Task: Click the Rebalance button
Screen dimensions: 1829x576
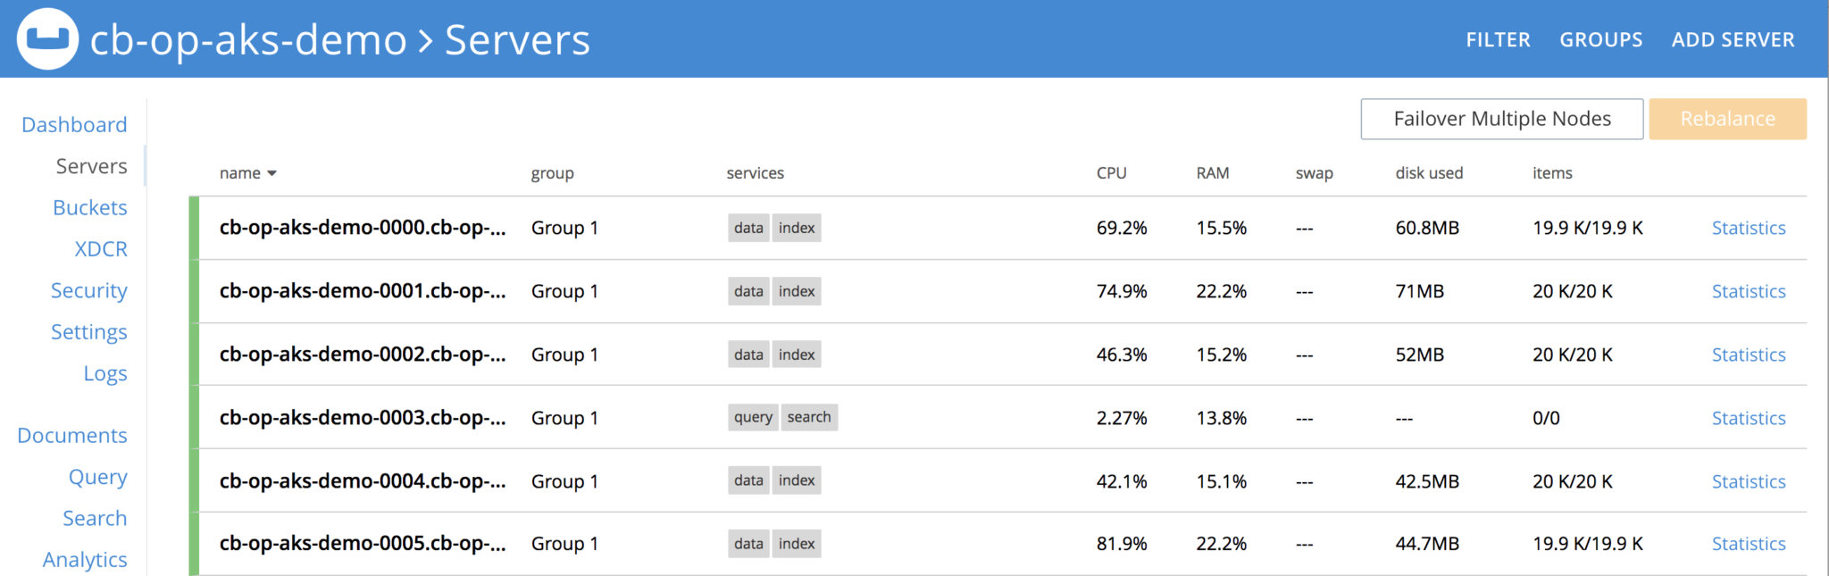Action: click(1727, 119)
